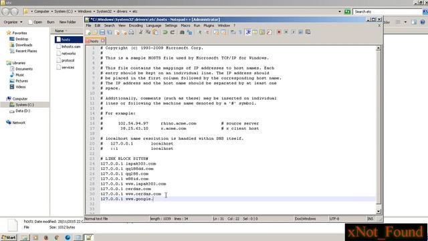The width and height of the screenshot is (428, 241).
Task: Click the macro Playback icon
Action: click(x=293, y=32)
